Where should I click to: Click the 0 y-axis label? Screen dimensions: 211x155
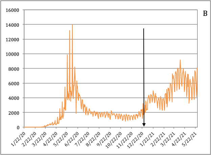pyautogui.click(x=18, y=128)
